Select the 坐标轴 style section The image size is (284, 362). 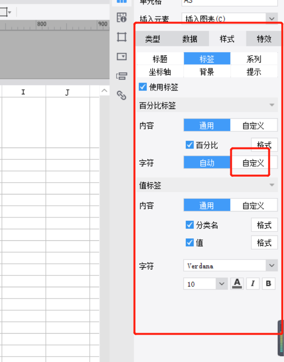(x=160, y=72)
